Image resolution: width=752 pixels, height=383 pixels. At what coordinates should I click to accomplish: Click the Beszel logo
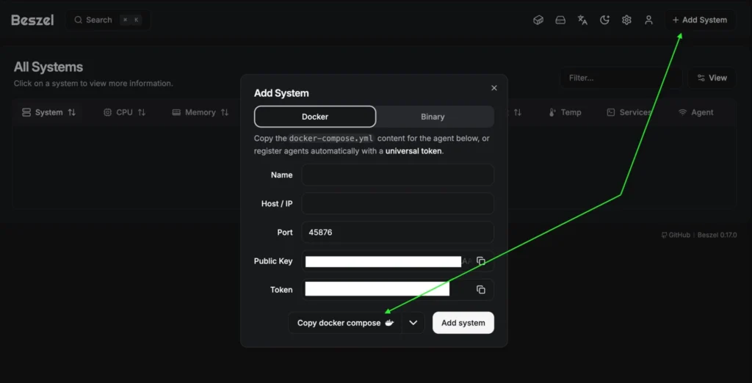point(32,20)
